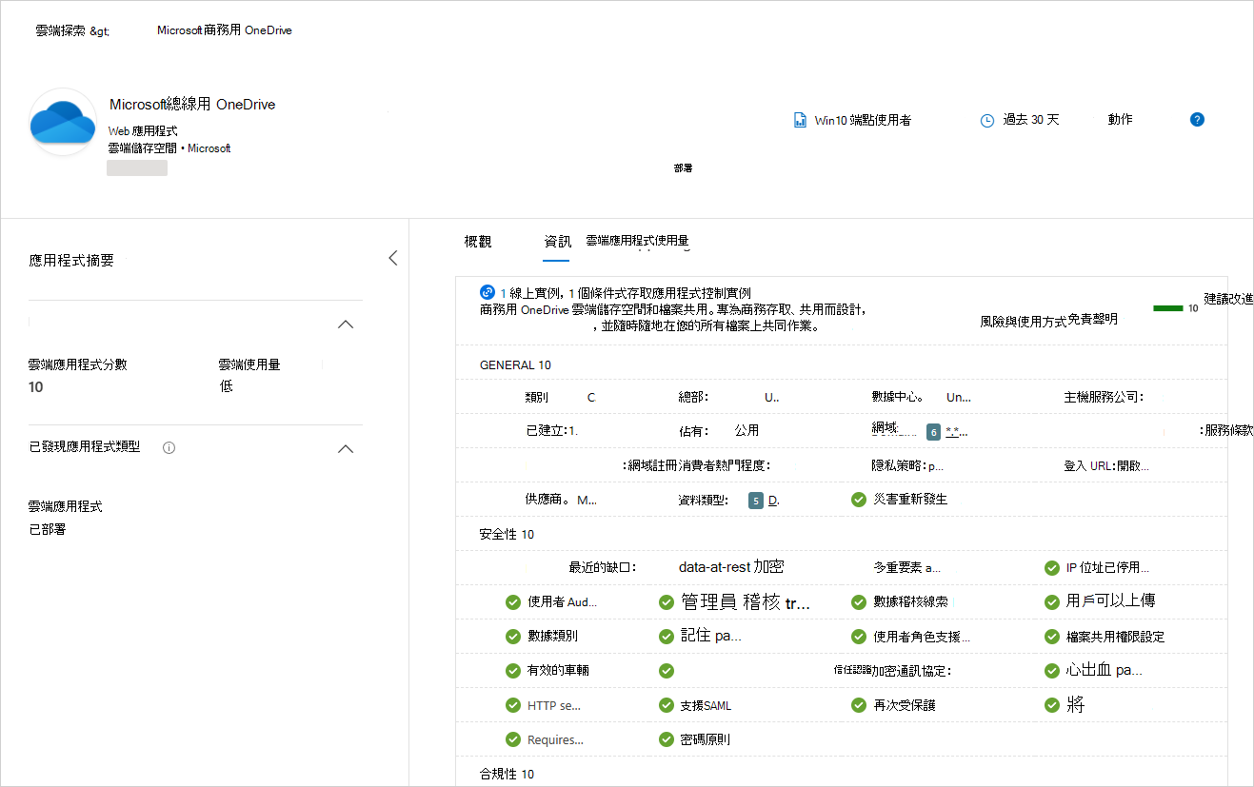This screenshot has width=1254, height=787.
Task: Click the green score bar showing 10
Action: pyautogui.click(x=1168, y=308)
